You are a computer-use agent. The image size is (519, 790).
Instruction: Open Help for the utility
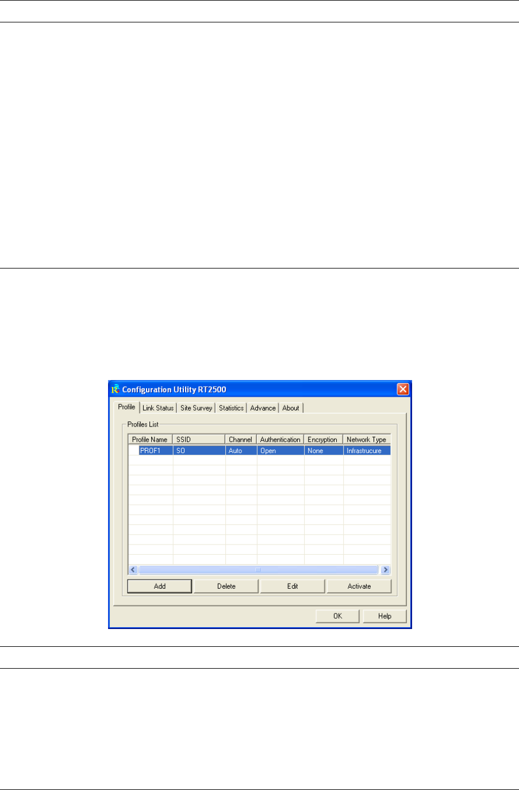[385, 616]
